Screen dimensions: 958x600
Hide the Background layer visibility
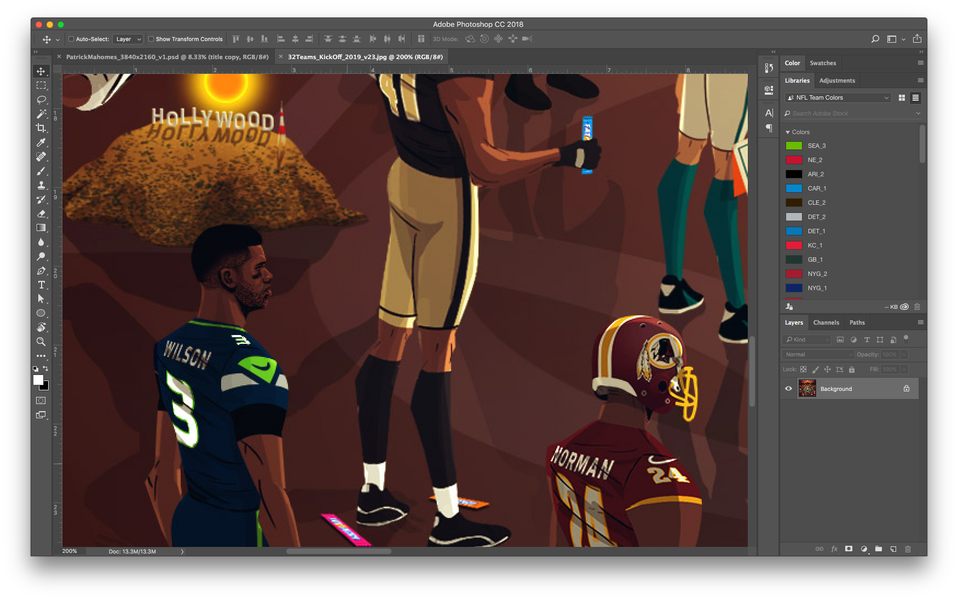[788, 389]
